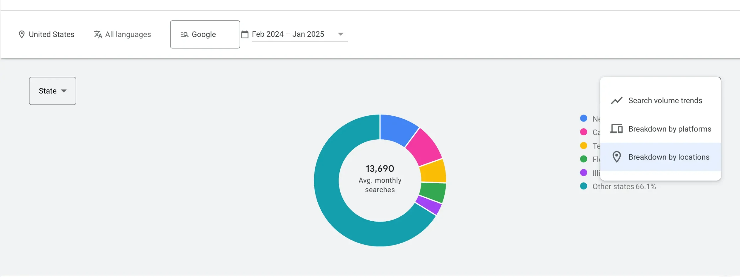
Task: Click the pin icon for locations breakdown
Action: pos(616,157)
